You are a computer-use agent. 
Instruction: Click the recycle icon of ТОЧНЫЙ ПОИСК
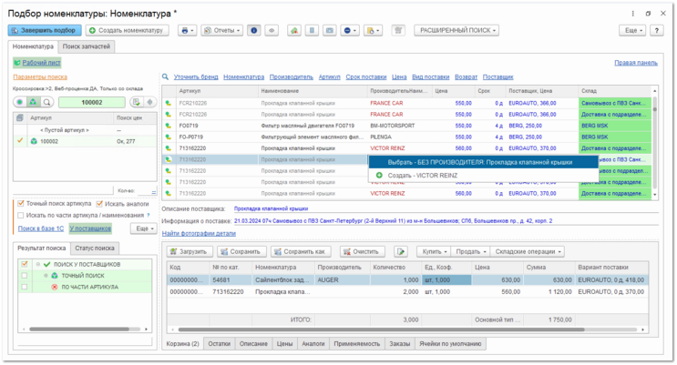tap(55, 275)
